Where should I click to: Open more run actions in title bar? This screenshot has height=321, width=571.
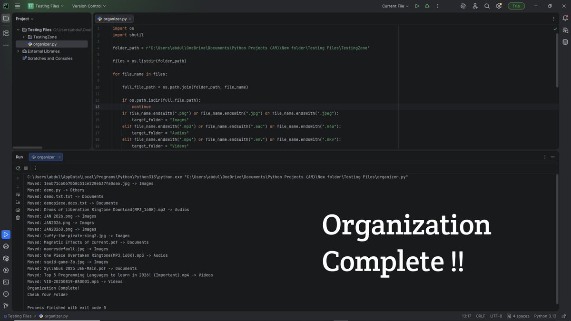pyautogui.click(x=437, y=6)
